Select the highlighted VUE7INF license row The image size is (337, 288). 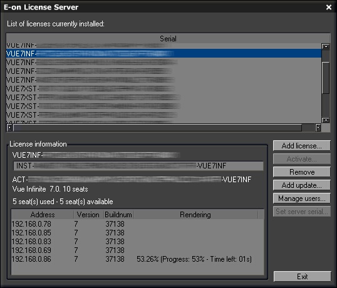tap(163, 53)
